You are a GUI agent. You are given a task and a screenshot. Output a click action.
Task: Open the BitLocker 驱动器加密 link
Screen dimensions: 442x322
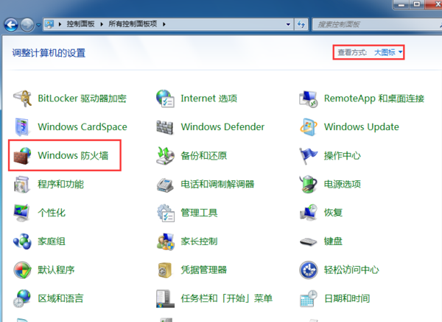[82, 99]
